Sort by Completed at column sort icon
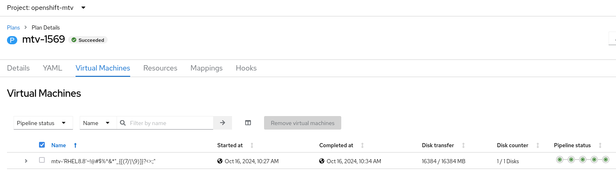This screenshot has height=171, width=616. (x=362, y=145)
